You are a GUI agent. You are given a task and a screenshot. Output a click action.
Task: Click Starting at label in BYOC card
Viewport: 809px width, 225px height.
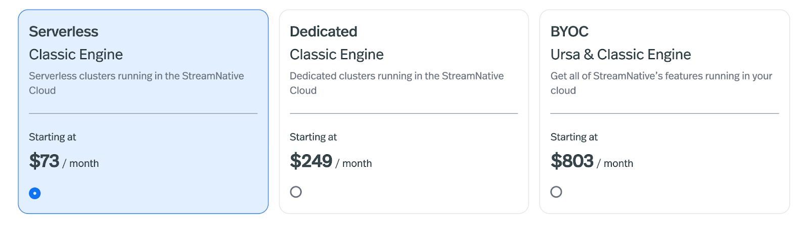[574, 137]
